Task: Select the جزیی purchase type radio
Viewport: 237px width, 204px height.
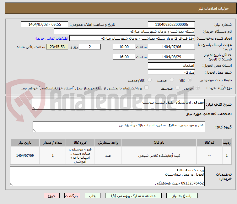Action: click(197, 88)
